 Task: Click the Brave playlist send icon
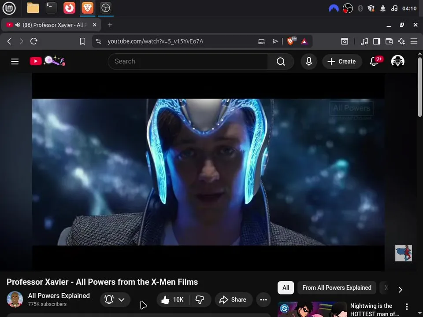point(275,41)
